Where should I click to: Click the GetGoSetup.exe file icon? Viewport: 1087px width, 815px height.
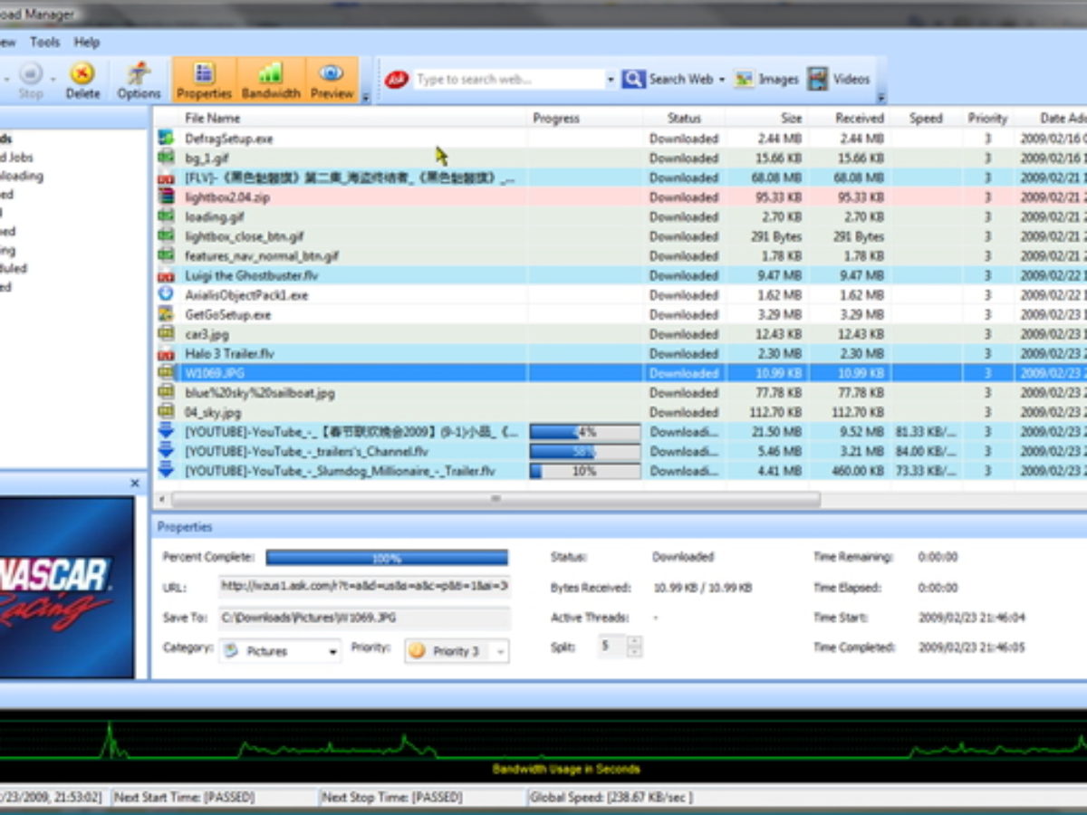[x=166, y=314]
